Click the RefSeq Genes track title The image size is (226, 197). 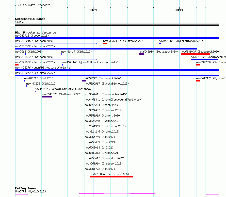pos(26,189)
